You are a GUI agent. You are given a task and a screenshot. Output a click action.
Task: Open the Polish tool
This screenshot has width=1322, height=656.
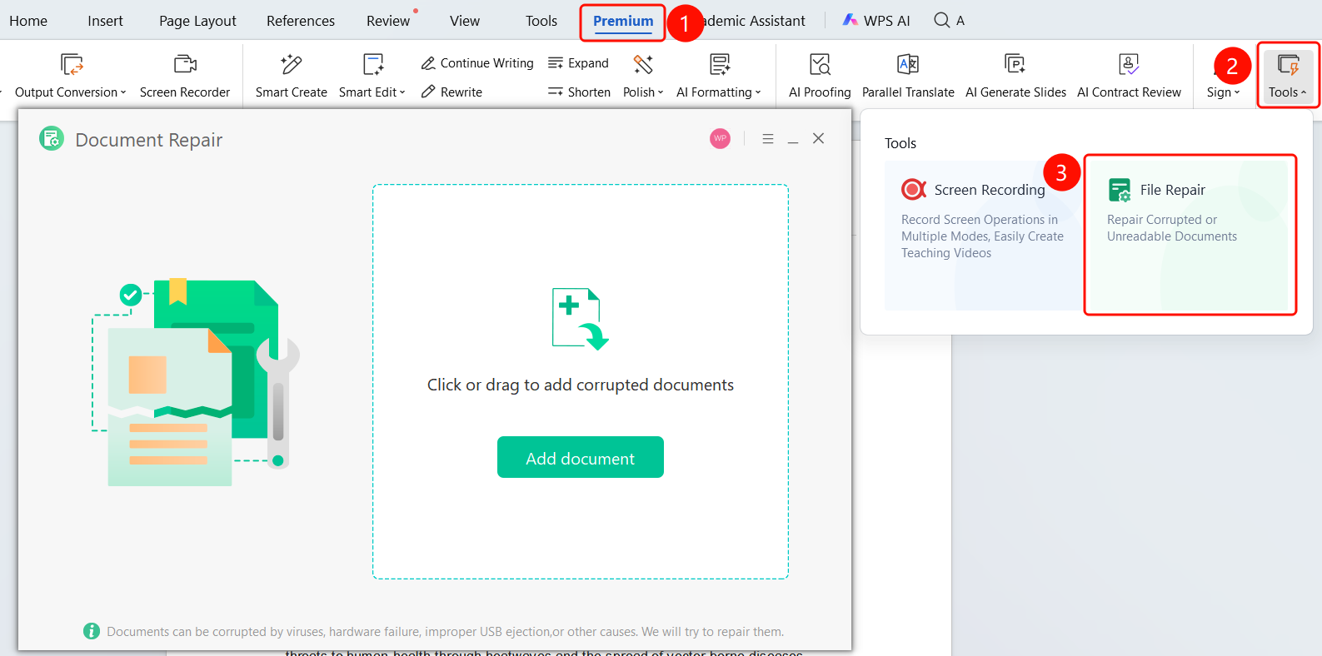[643, 76]
